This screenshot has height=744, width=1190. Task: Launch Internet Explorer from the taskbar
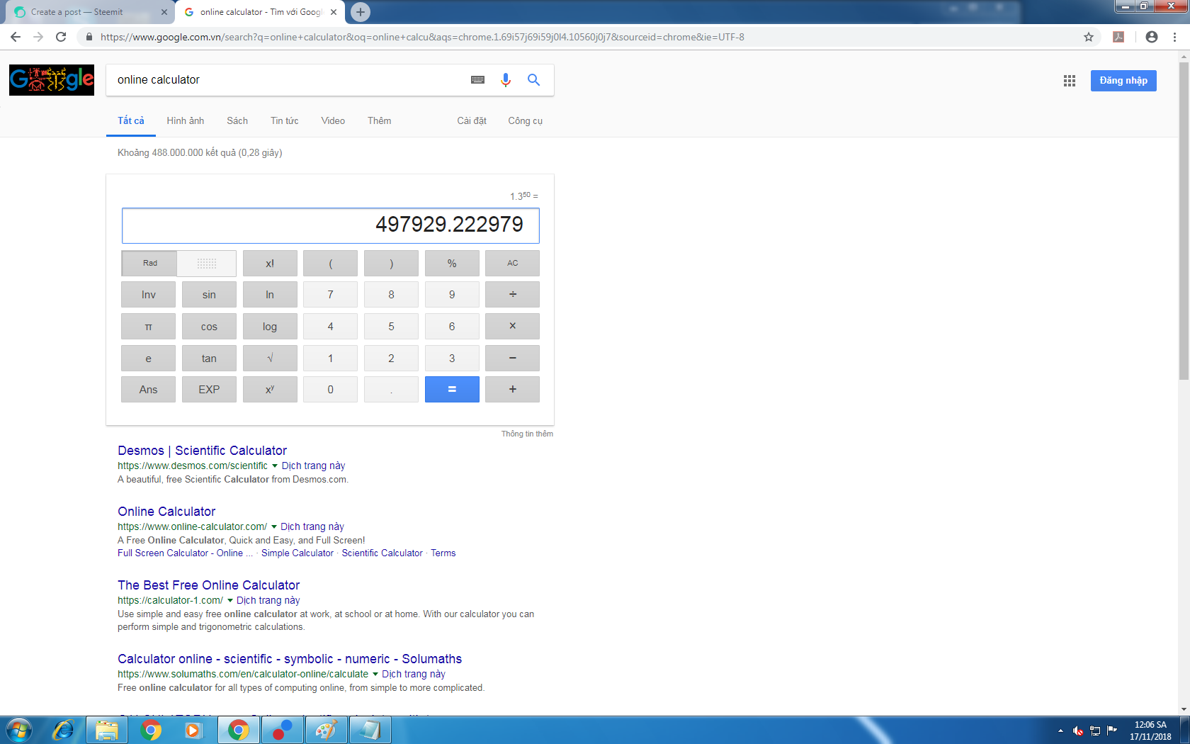[x=63, y=730]
